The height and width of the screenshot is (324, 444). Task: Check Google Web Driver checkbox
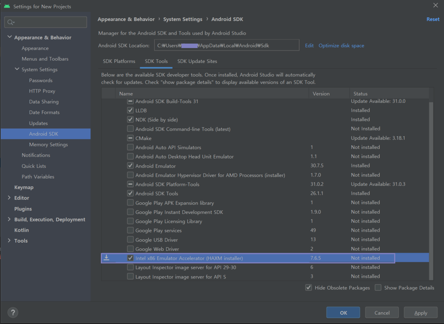coord(130,249)
